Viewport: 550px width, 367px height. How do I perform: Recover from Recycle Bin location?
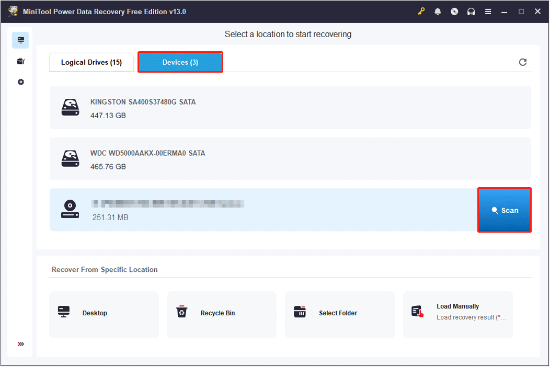click(222, 314)
